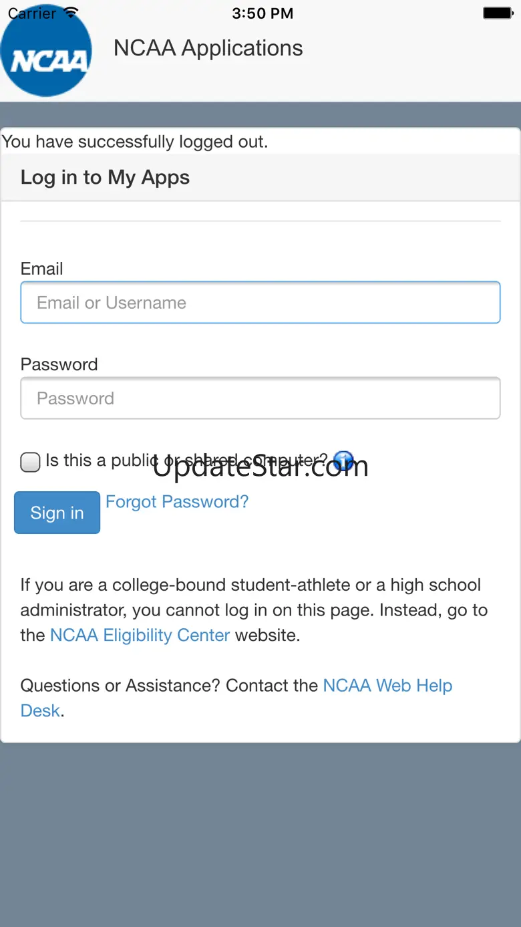Visit the NCAA Eligibility Center link
This screenshot has height=927, width=521.
pyautogui.click(x=140, y=635)
